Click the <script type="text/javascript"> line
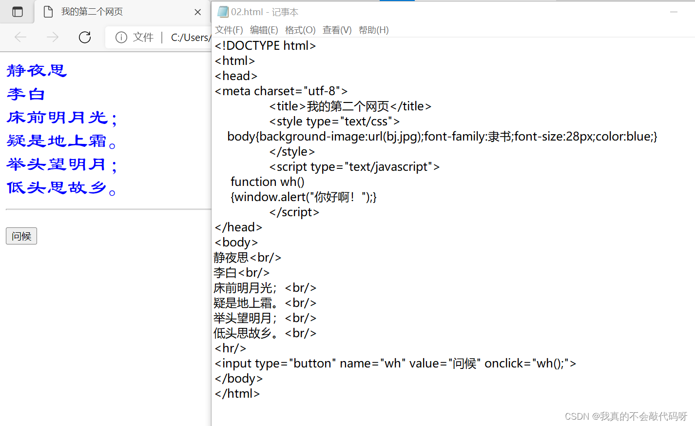Screen dimensions: 695x426 pos(354,167)
